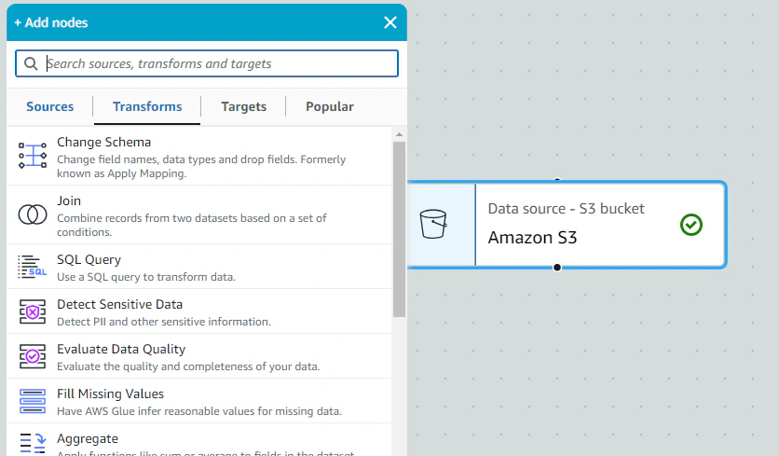Choose the SQL Query transform
The image size is (779, 456).
pos(199,267)
